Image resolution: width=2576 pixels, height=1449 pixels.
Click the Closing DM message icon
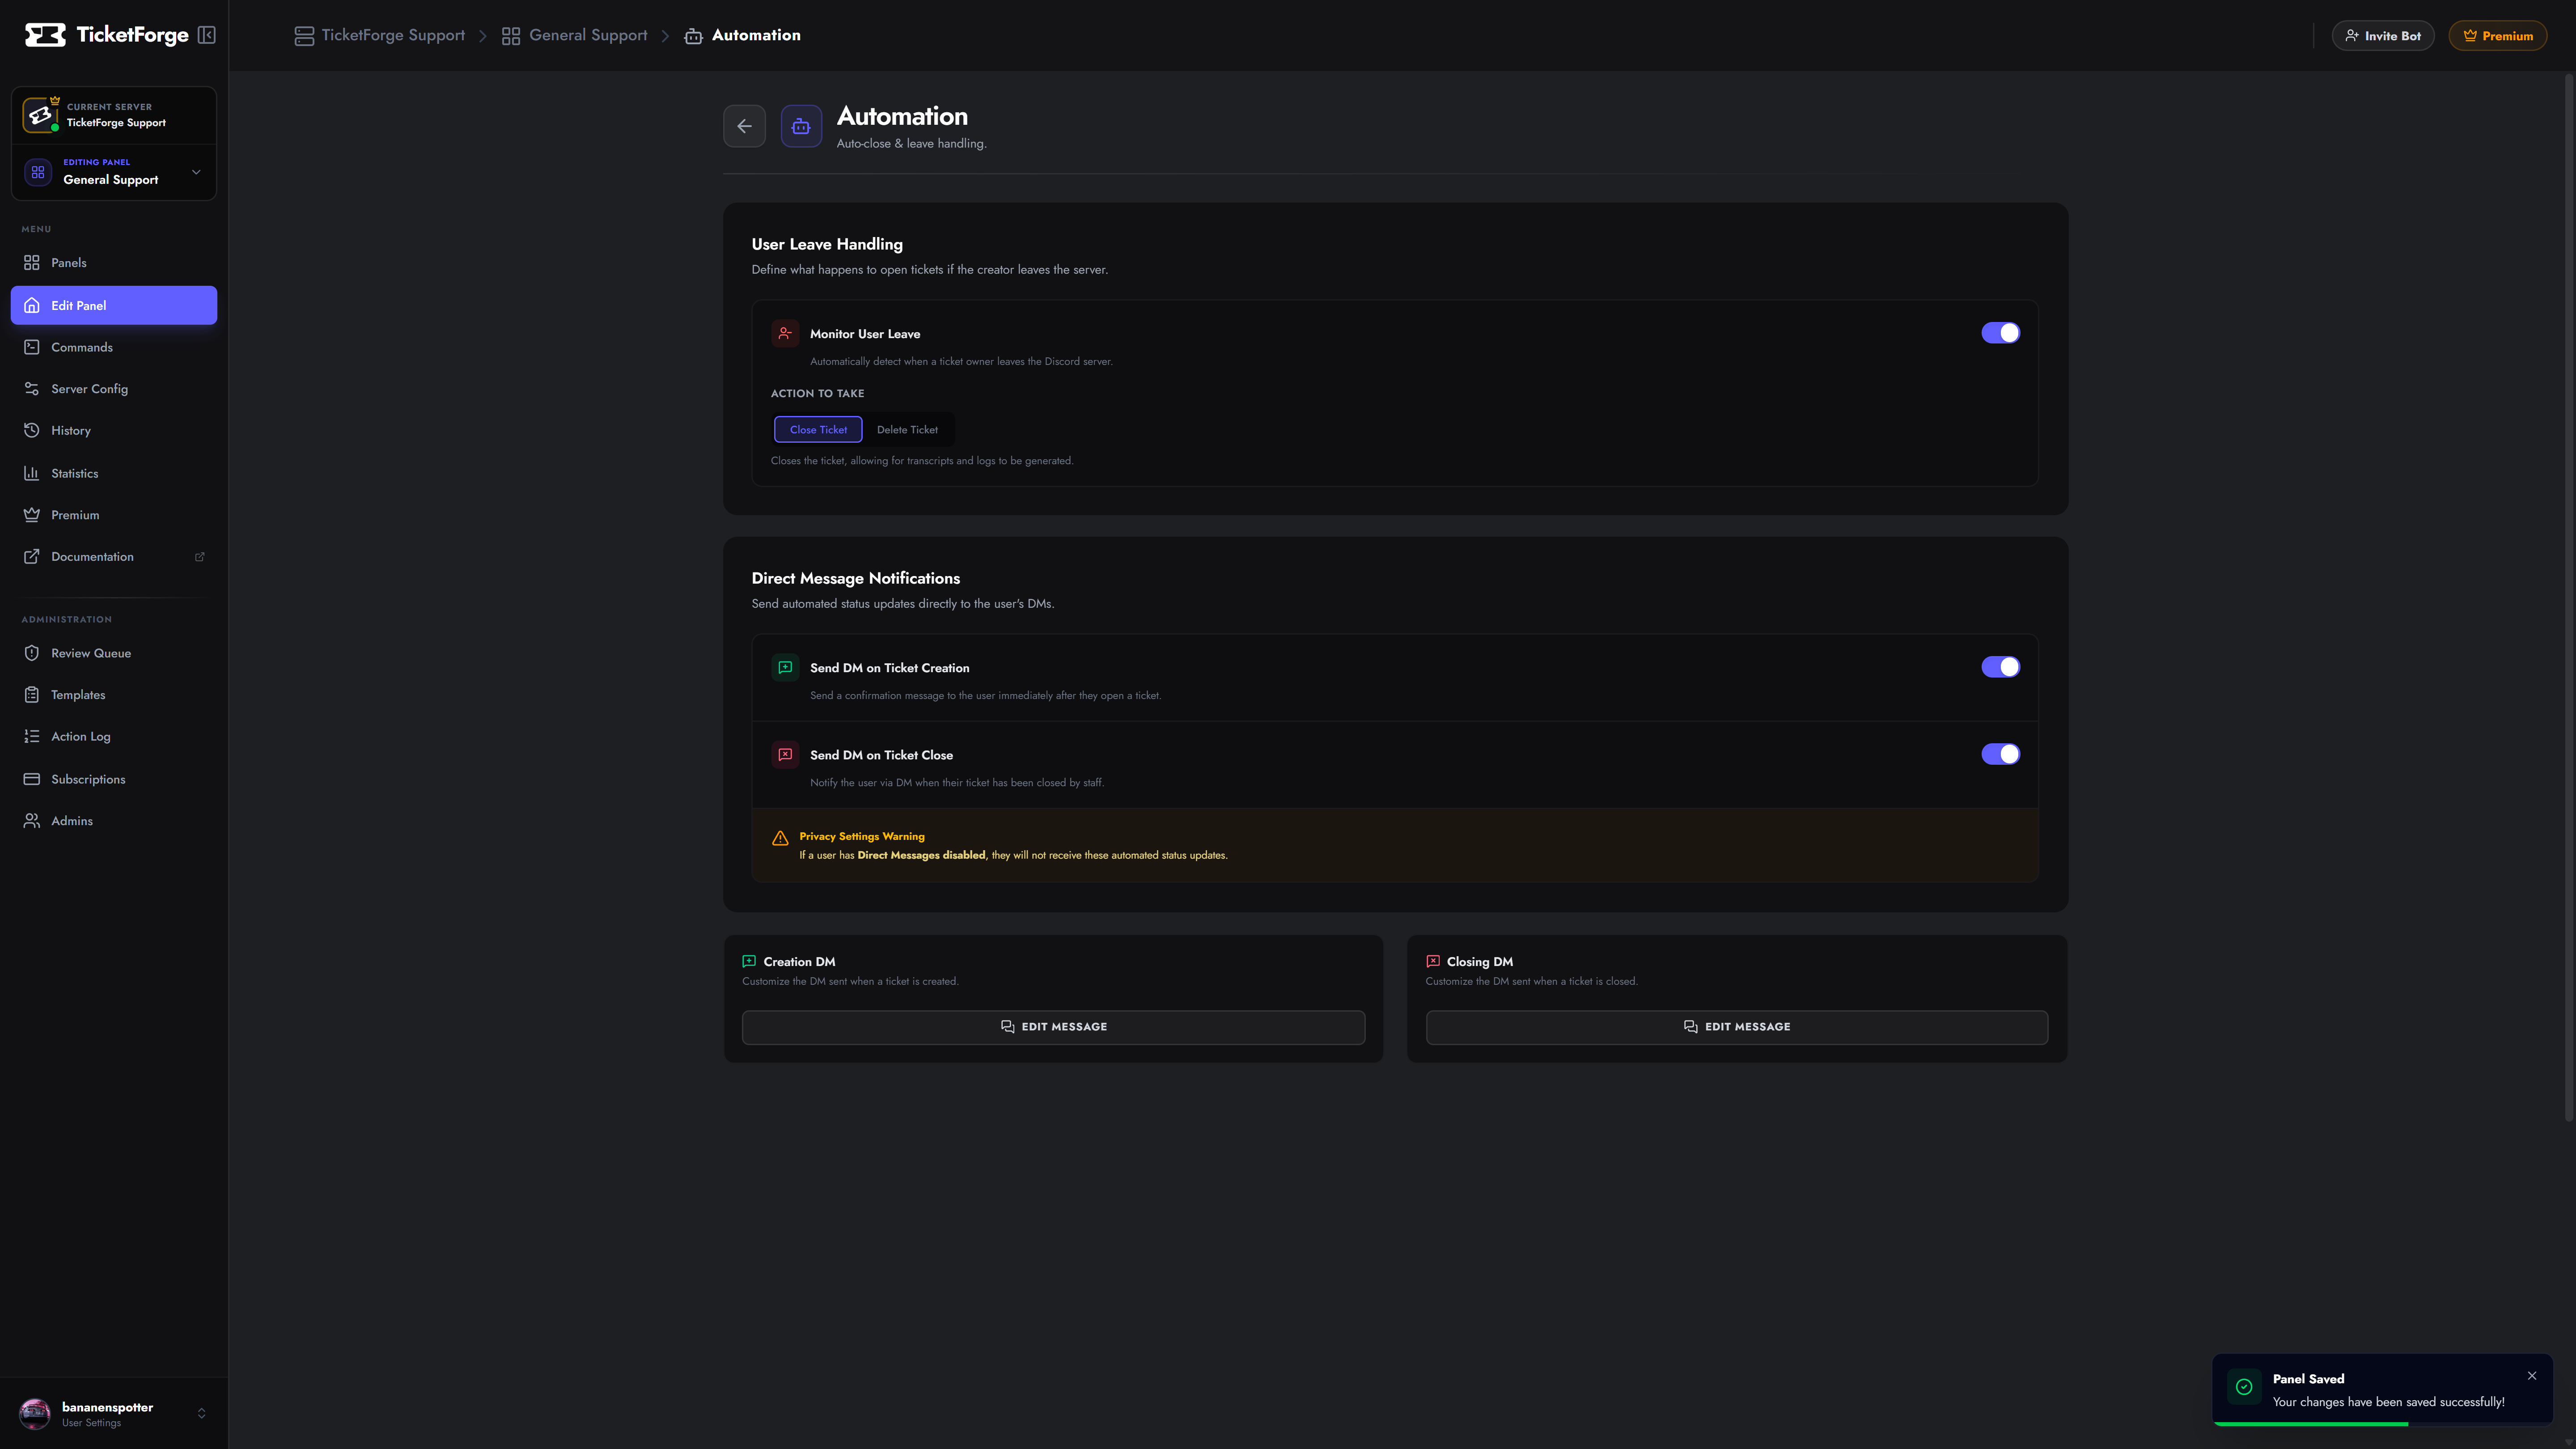click(x=1433, y=961)
